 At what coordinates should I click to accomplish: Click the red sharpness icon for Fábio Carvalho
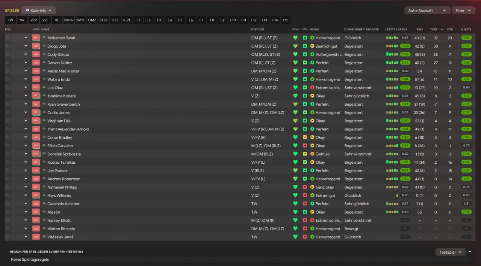click(x=305, y=146)
